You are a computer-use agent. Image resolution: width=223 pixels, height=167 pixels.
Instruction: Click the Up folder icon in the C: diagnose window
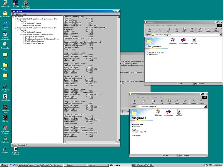pyautogui.click(x=153, y=102)
